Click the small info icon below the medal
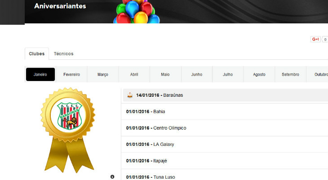328x180 pixels. 112,176
